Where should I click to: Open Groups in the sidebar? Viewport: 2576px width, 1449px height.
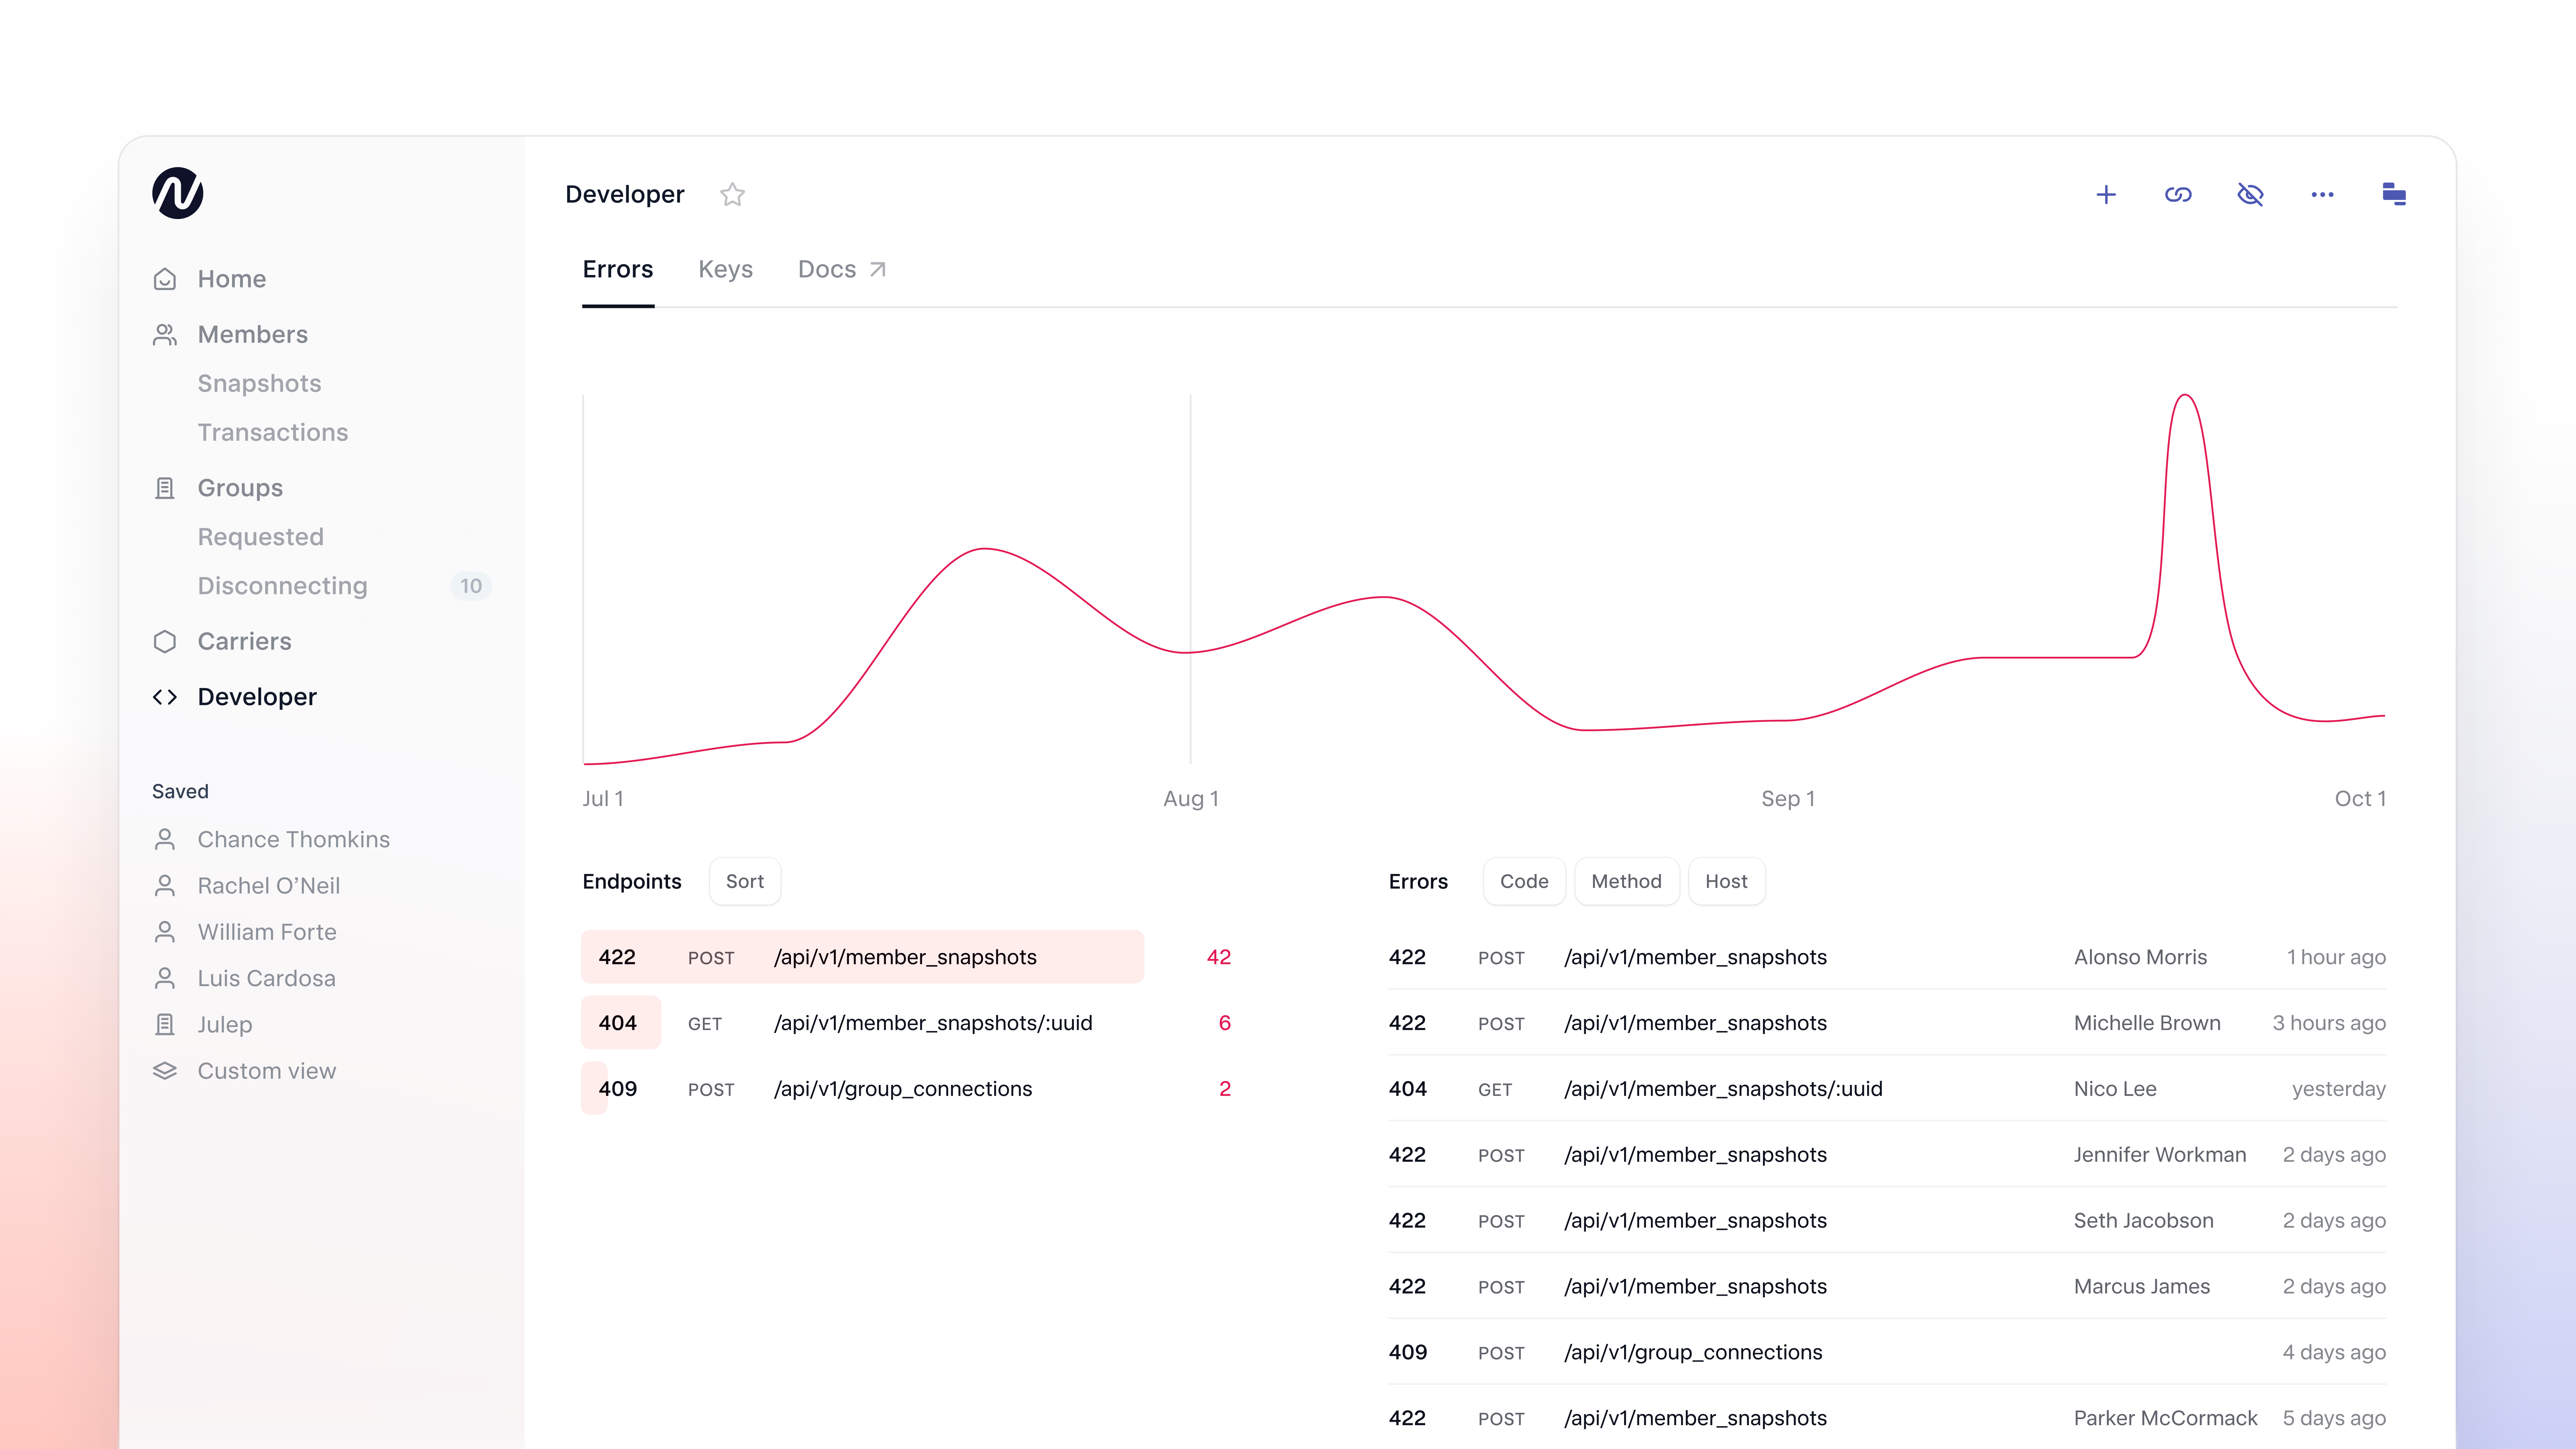(x=240, y=488)
